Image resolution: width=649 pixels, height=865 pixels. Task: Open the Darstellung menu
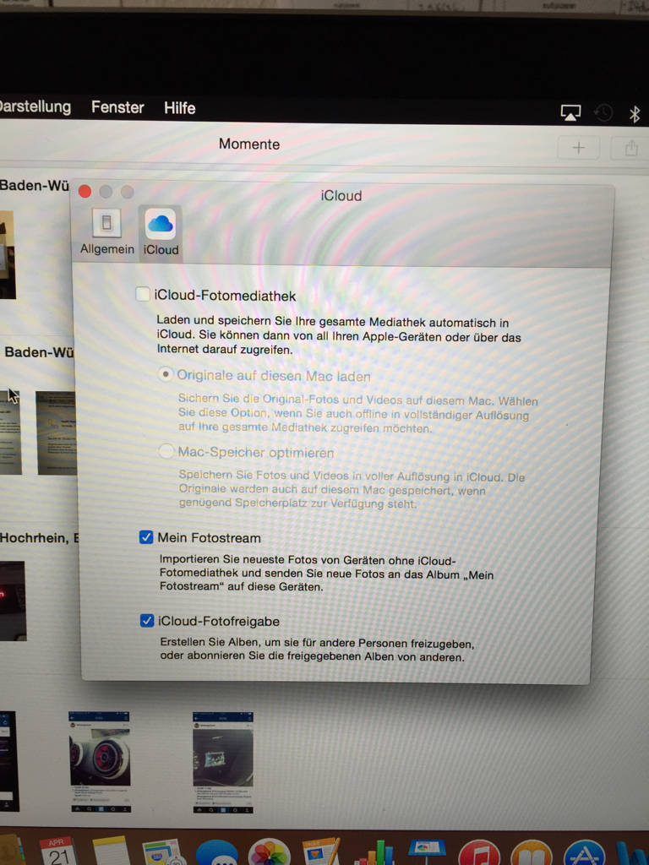pos(35,106)
